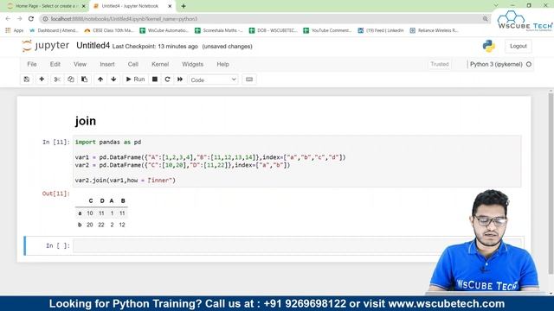Interrupt the kernel with the stop icon
554x311 pixels.
(155, 79)
